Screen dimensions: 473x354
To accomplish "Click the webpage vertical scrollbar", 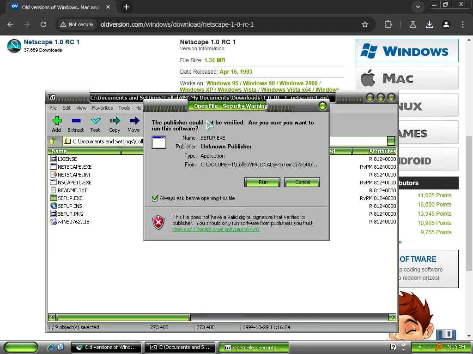I will tap(469, 203).
